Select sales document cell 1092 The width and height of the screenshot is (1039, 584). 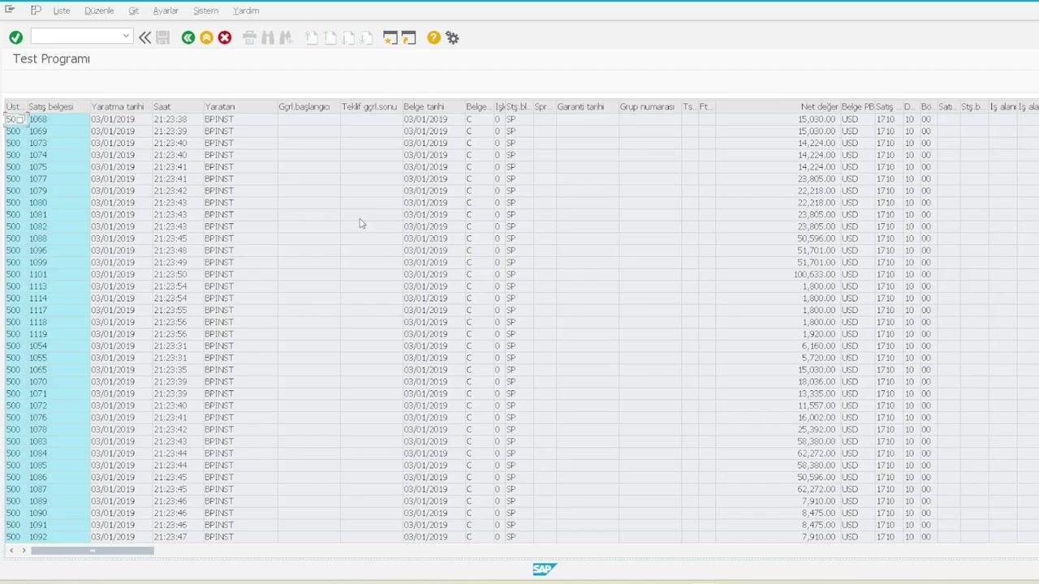(x=58, y=537)
